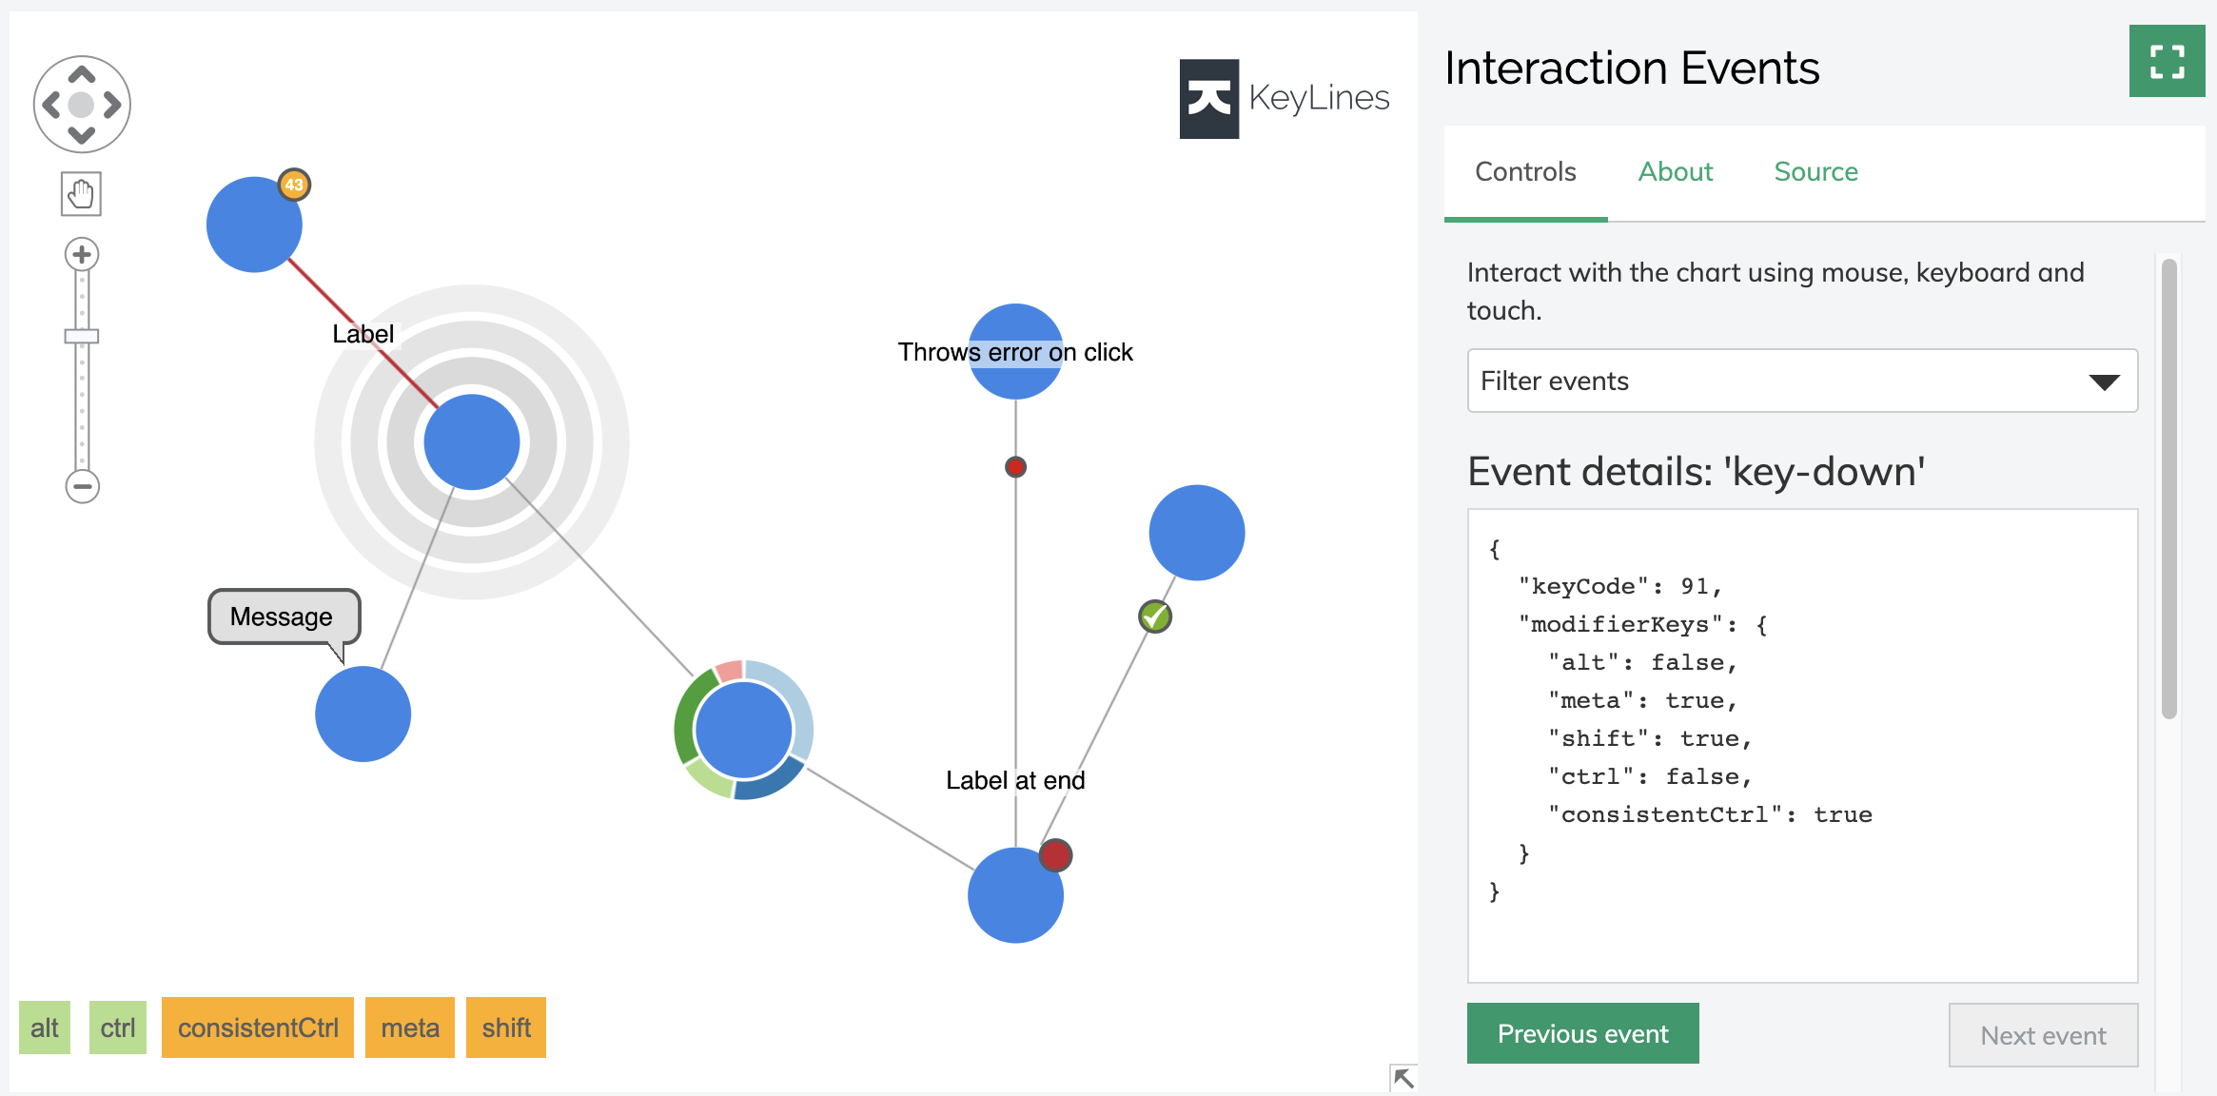Click the Next event button
Image resolution: width=2217 pixels, height=1096 pixels.
2043,1035
